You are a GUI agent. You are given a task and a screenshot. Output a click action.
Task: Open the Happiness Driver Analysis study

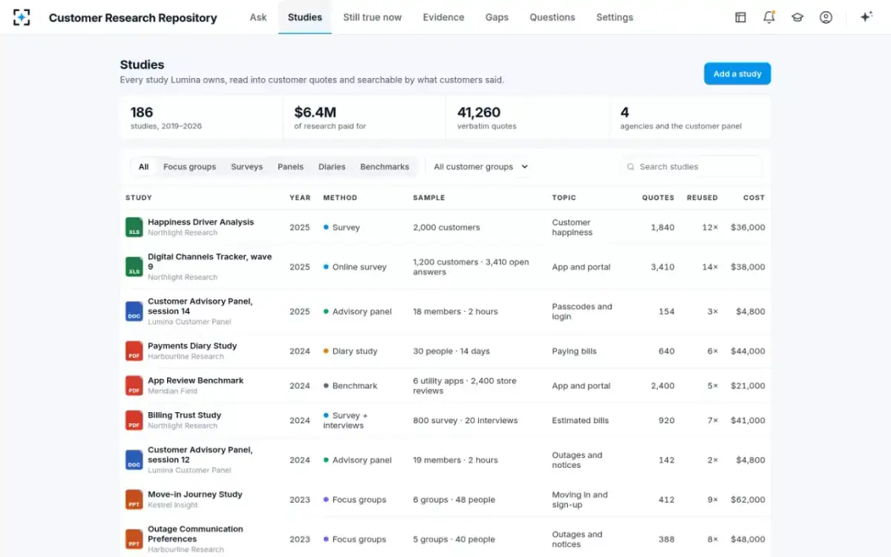[x=200, y=222]
